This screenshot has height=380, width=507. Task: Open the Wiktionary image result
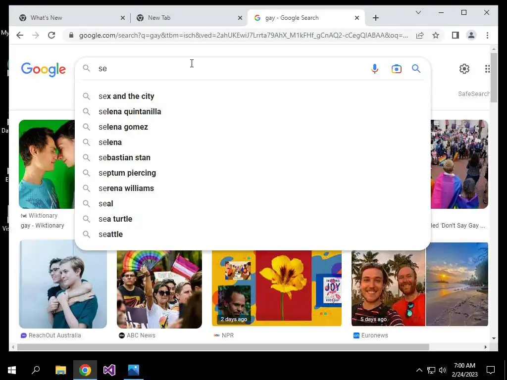[x=47, y=164]
